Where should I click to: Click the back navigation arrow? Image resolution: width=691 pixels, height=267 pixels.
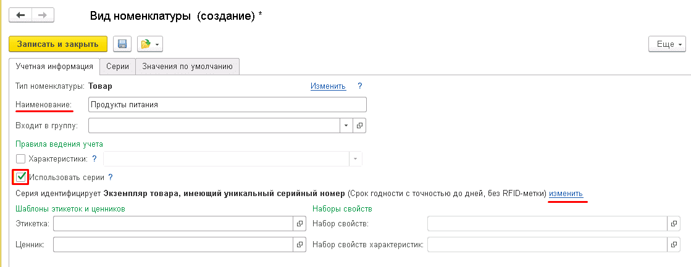click(x=20, y=15)
